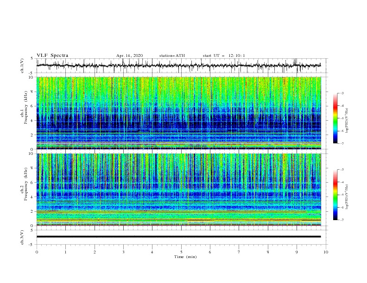This screenshot has height=283, width=367.
Task: Click the "10" kHz tick on ch.2 frequency axis
Action: [32, 154]
